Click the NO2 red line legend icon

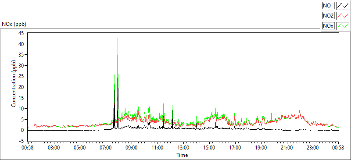(343, 16)
